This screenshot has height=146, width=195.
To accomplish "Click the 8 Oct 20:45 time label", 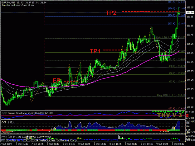I will click(131, 144).
